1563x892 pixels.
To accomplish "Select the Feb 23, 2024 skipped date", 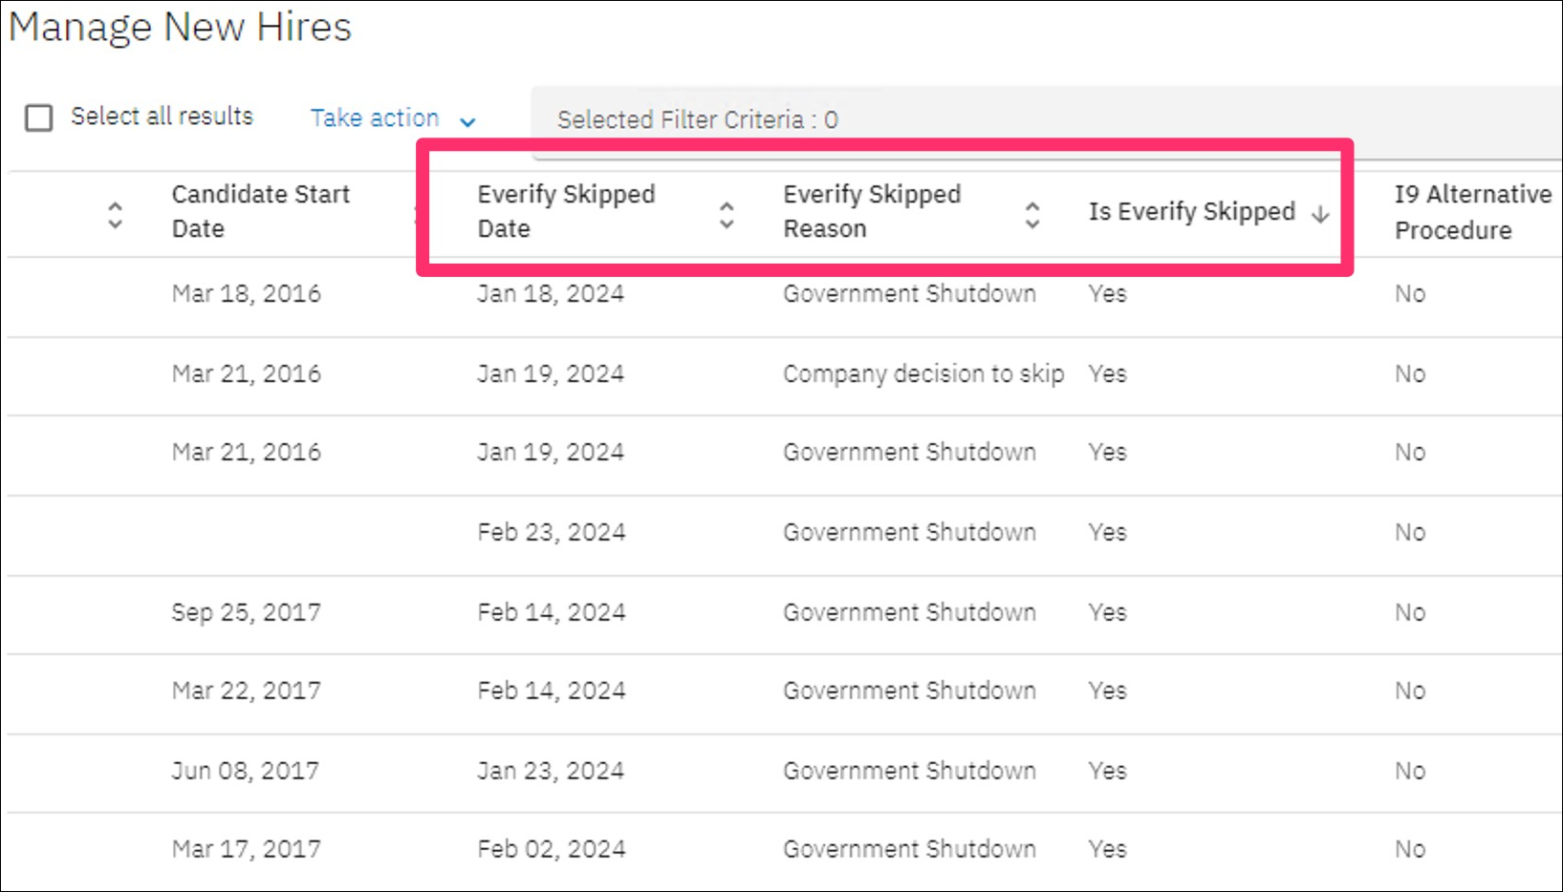I will tap(552, 532).
